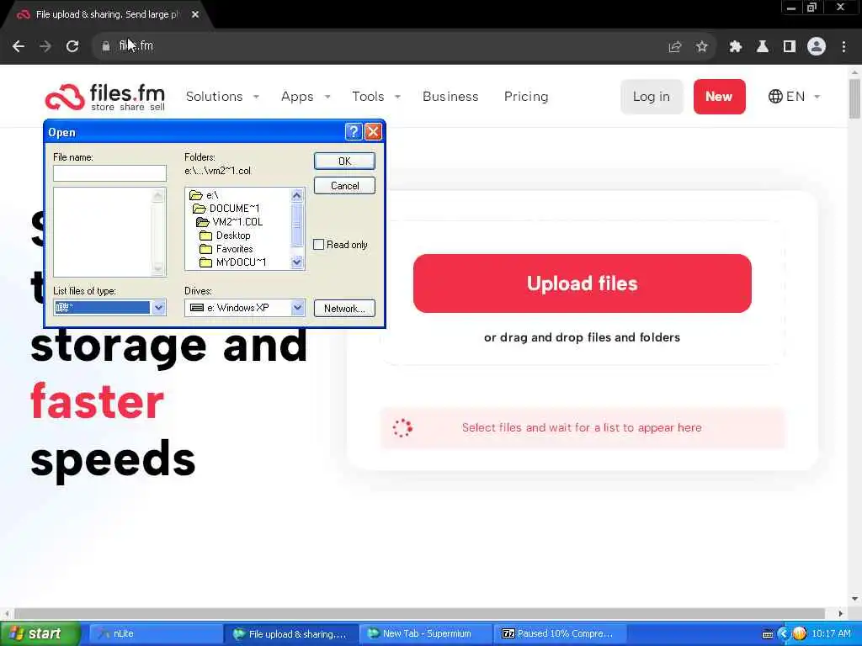Click the keyboard icon in system tray
The image size is (862, 646).
click(768, 634)
